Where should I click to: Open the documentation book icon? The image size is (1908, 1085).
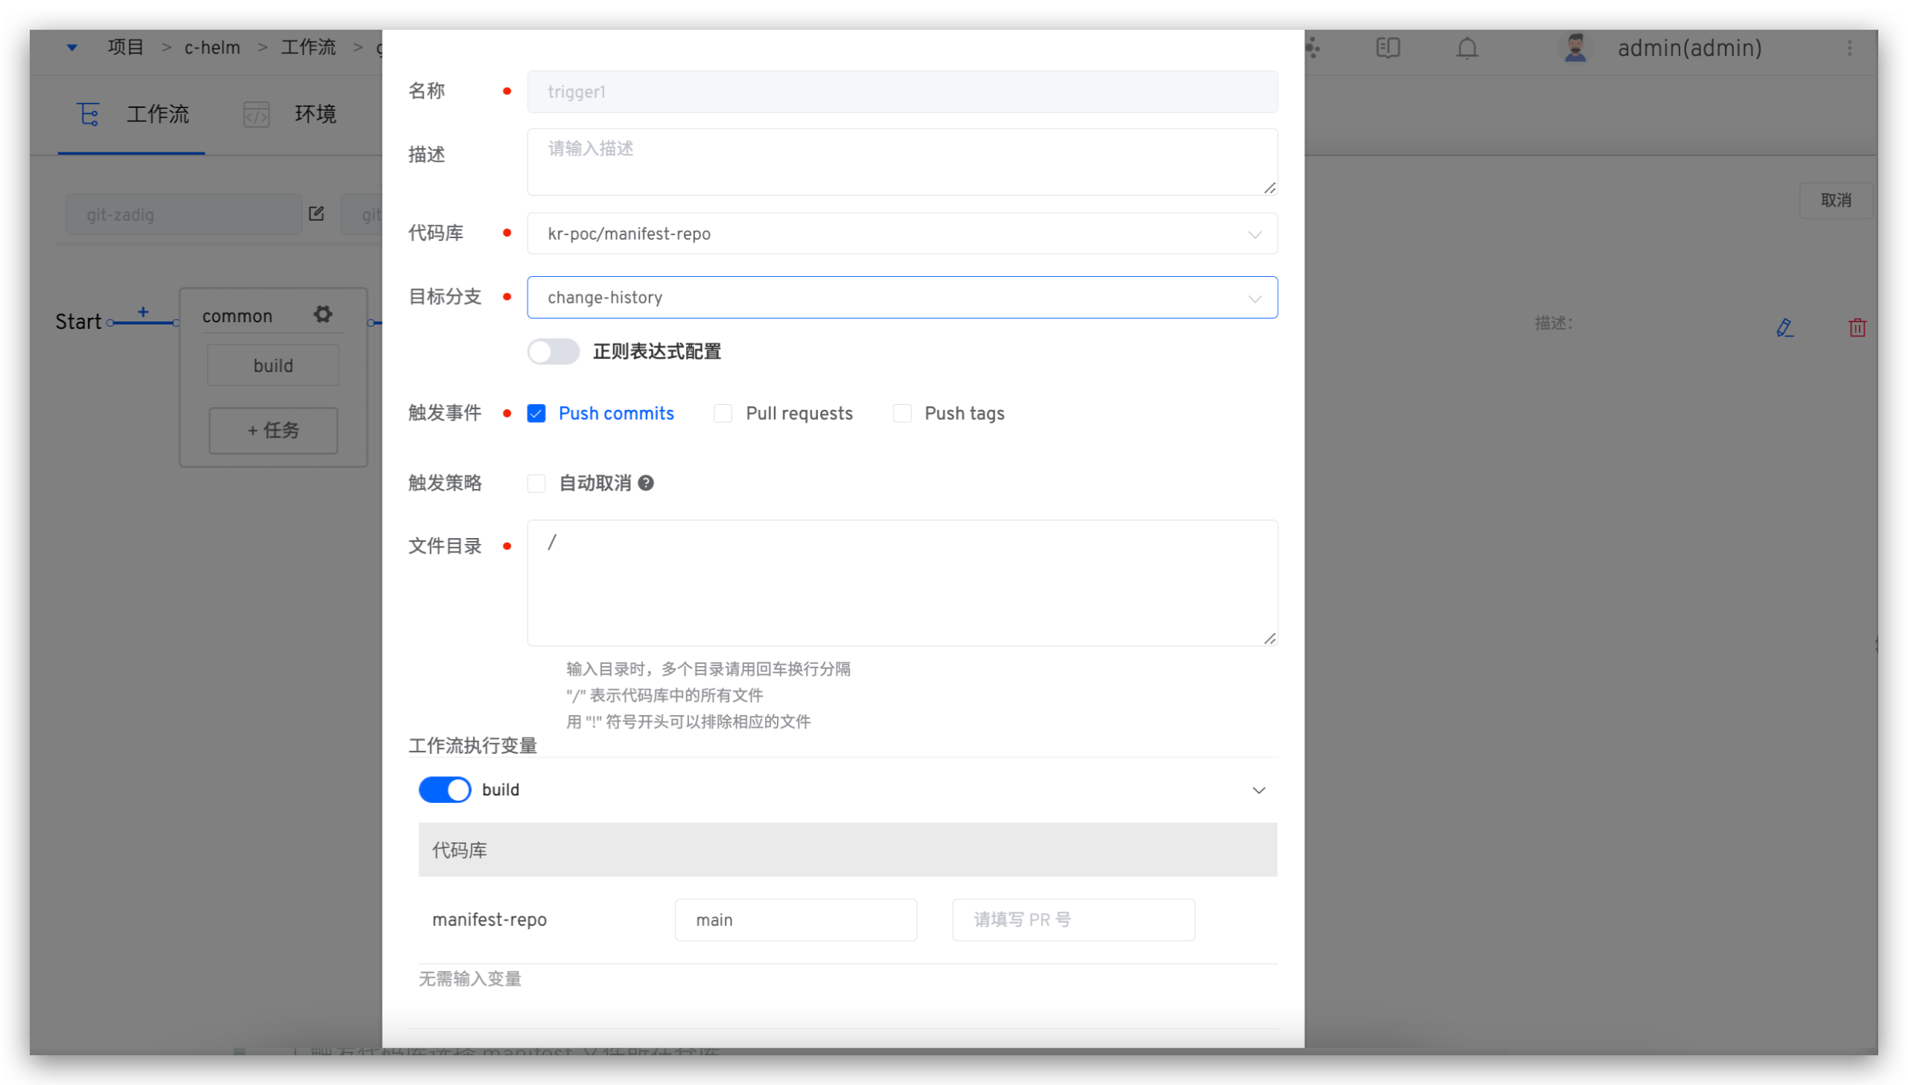coord(1387,48)
